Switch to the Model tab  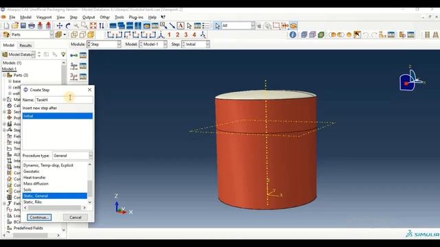(x=8, y=45)
